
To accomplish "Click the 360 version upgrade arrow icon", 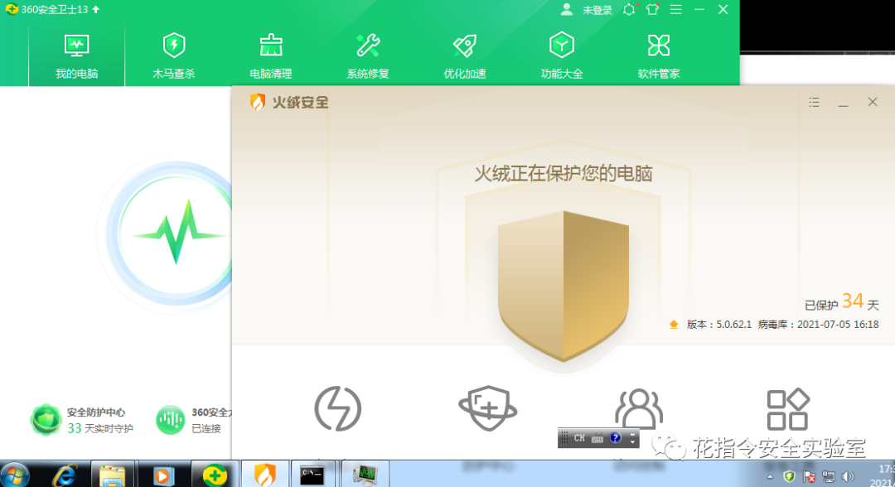I will click(96, 9).
